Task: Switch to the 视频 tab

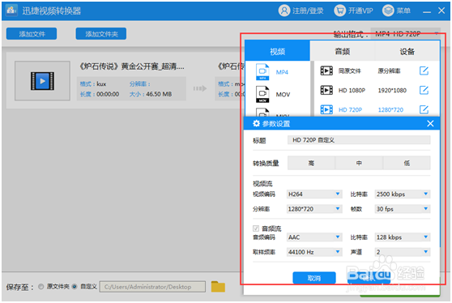Action: [277, 51]
